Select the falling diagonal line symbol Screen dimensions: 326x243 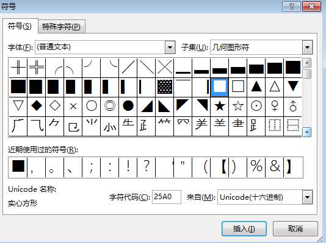147,68
